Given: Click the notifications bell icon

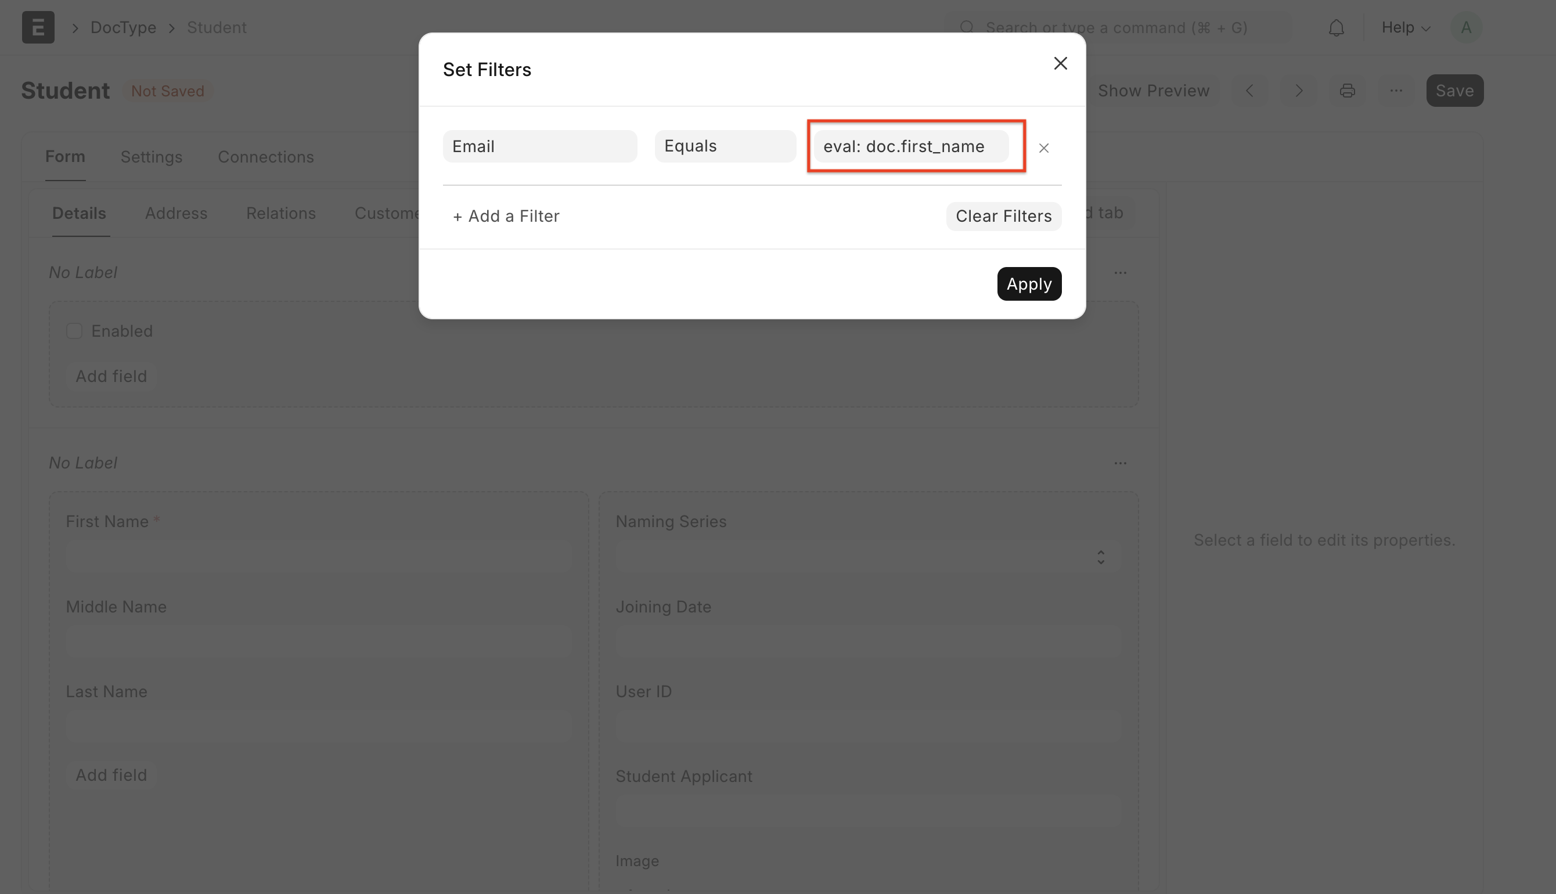Looking at the screenshot, I should tap(1336, 28).
